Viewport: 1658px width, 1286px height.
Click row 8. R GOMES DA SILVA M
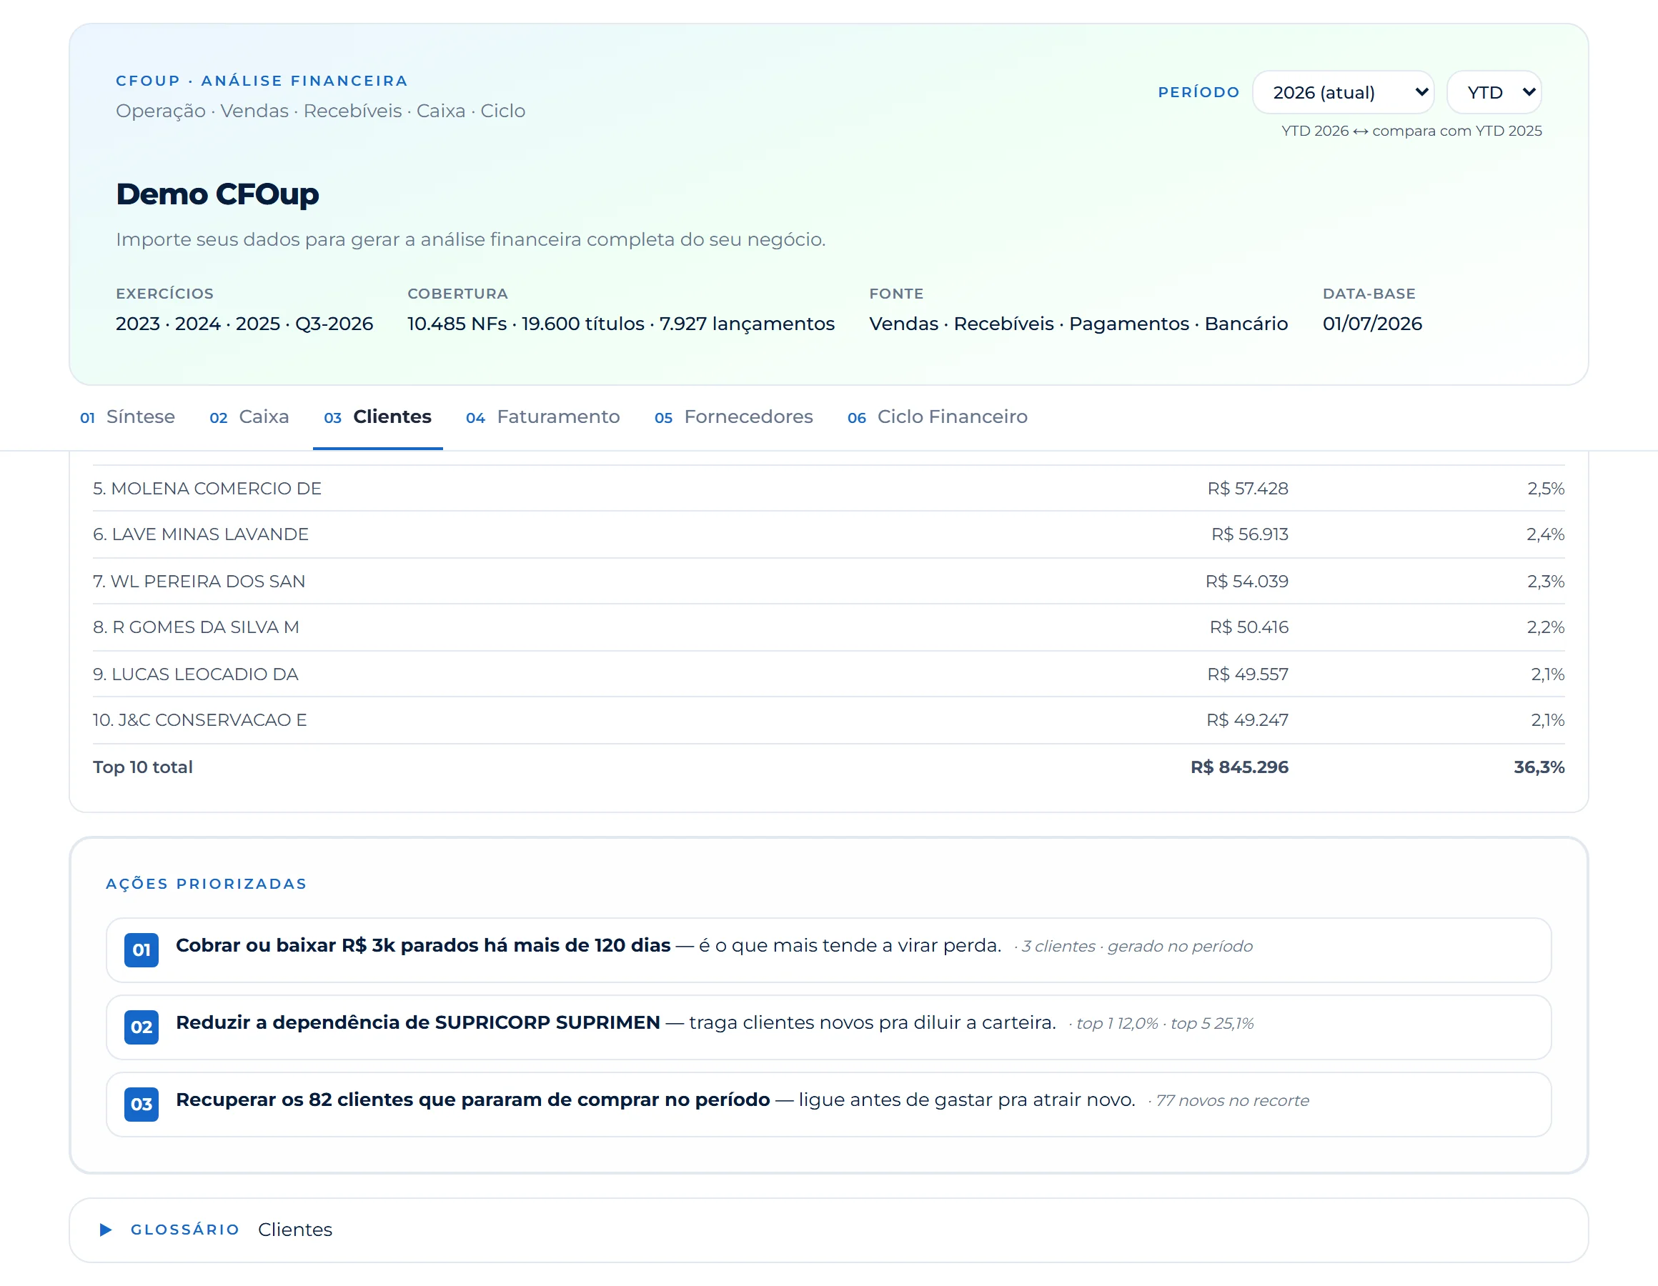click(828, 627)
